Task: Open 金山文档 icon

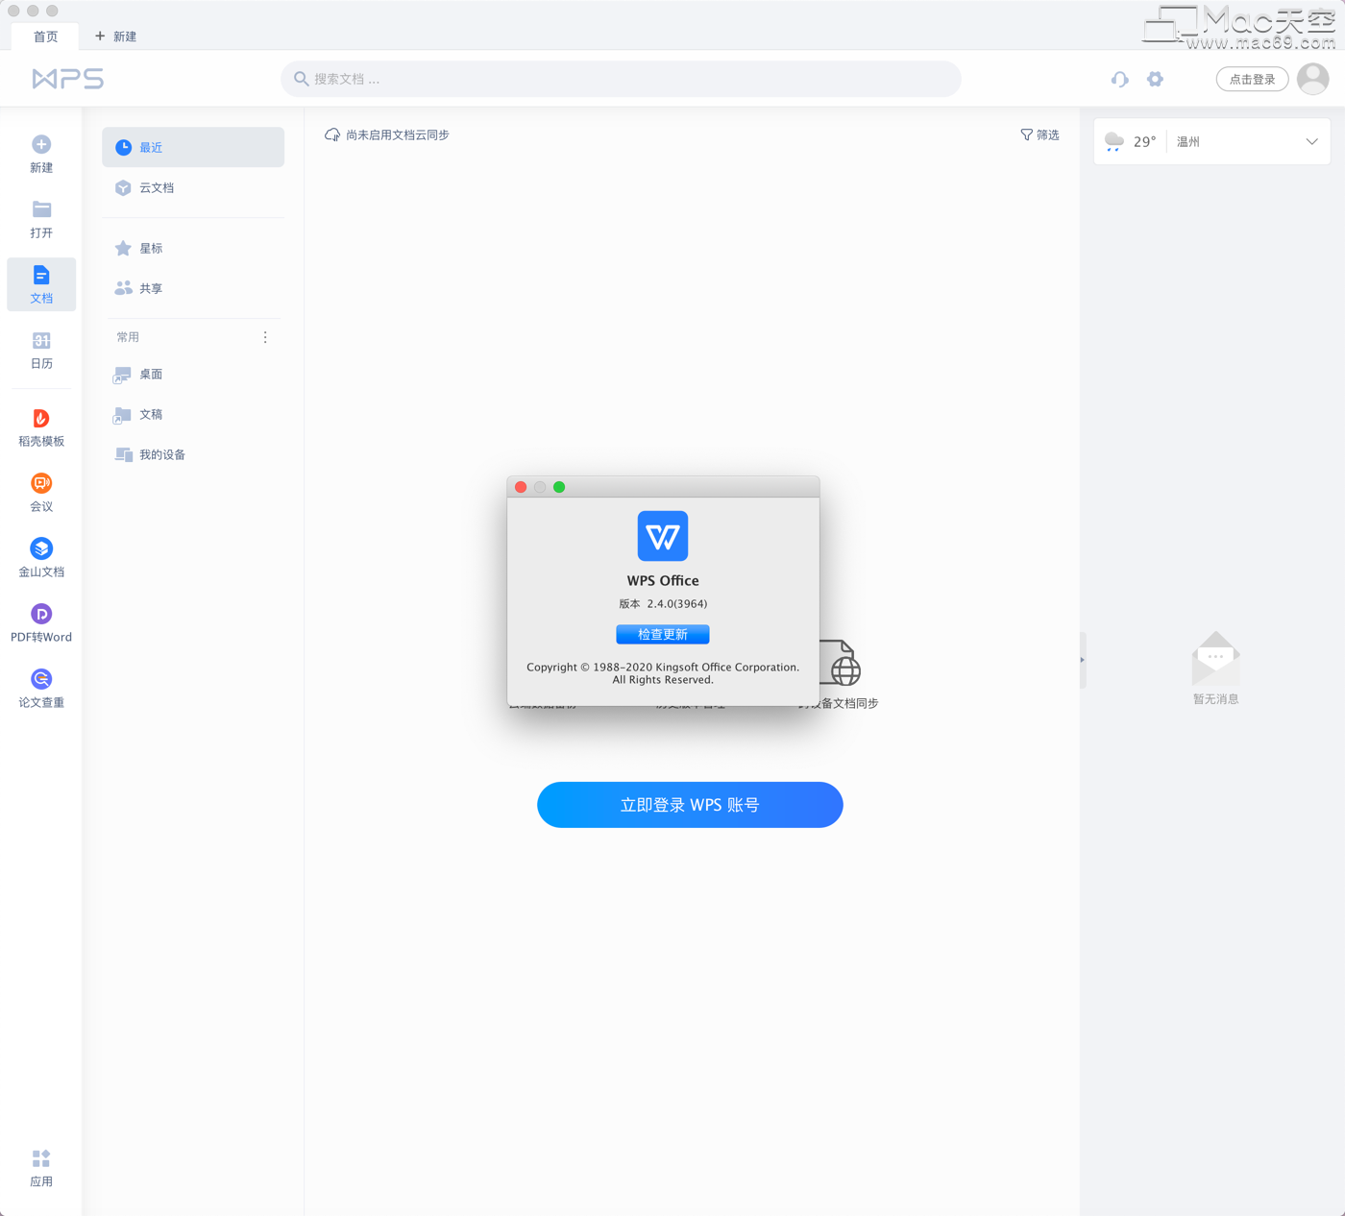Action: click(x=41, y=548)
